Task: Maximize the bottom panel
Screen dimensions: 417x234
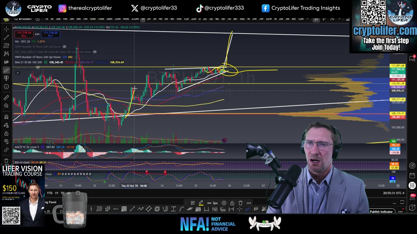Action: pos(402,203)
